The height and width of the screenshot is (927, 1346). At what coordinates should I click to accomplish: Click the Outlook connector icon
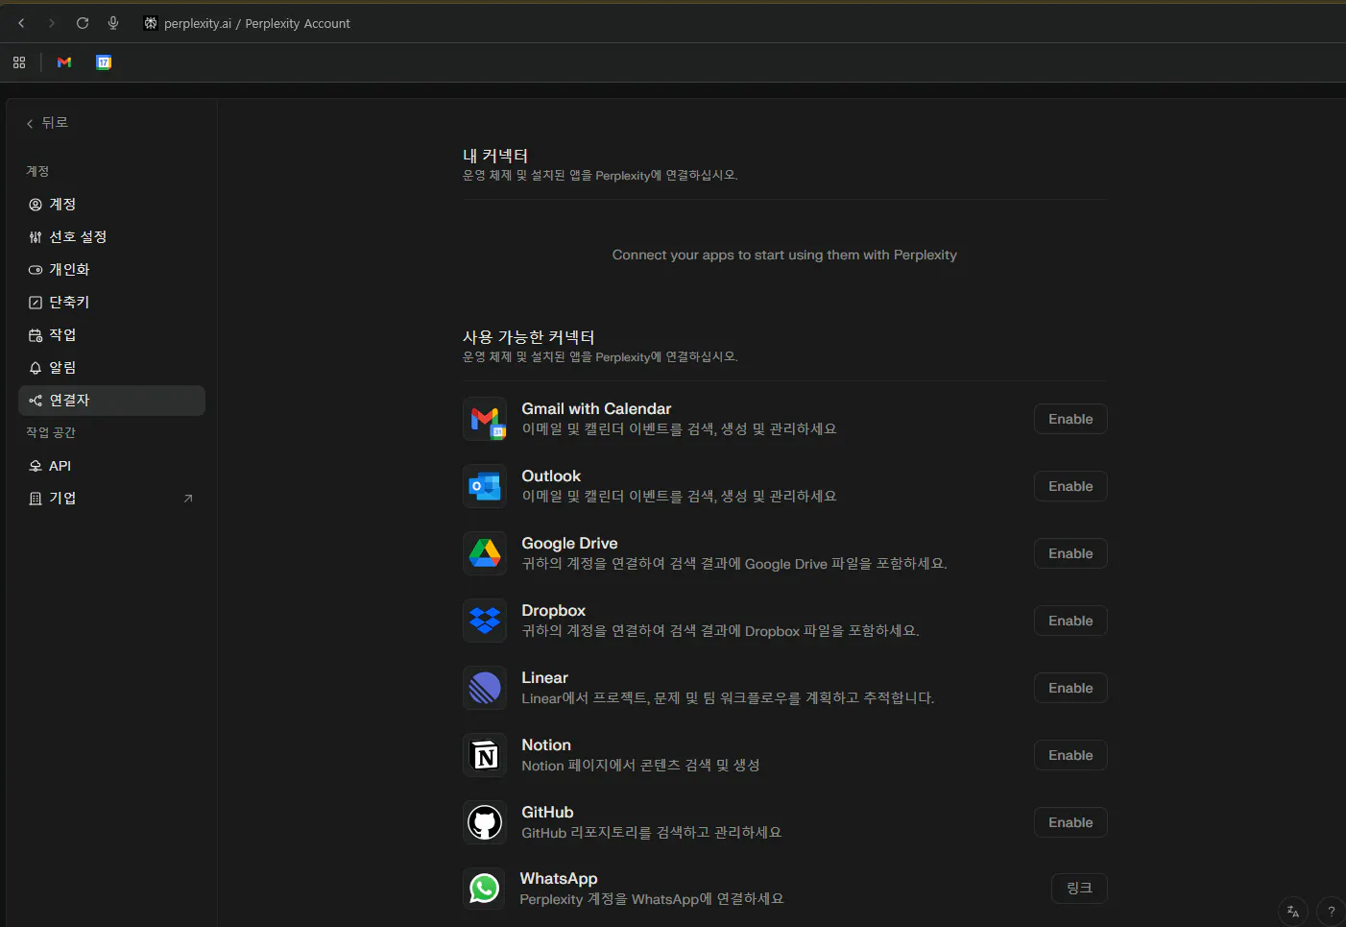click(x=485, y=486)
